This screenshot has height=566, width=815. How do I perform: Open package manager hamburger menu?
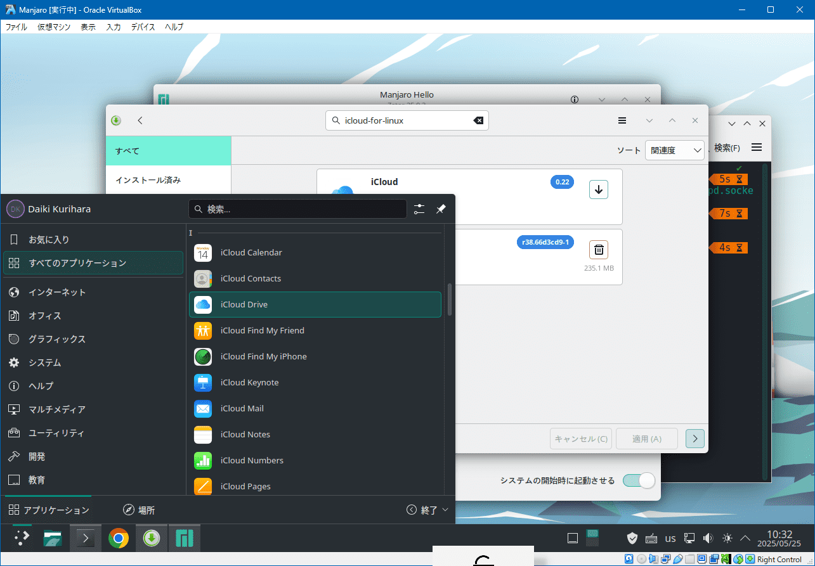[x=622, y=120]
